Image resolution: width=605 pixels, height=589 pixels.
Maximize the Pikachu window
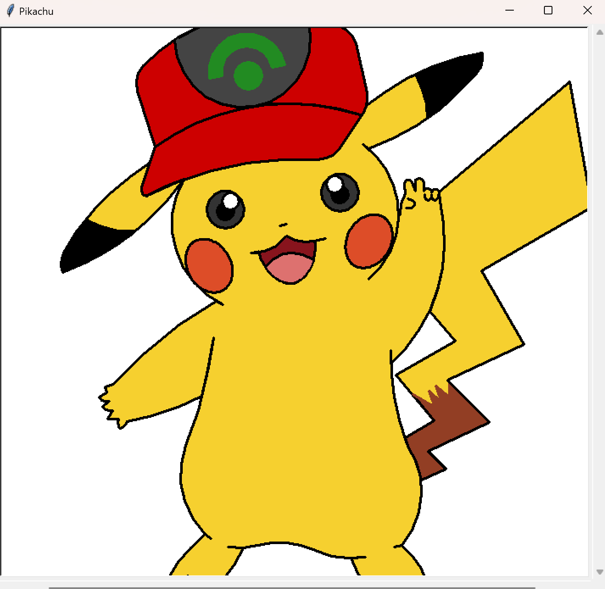tap(548, 11)
